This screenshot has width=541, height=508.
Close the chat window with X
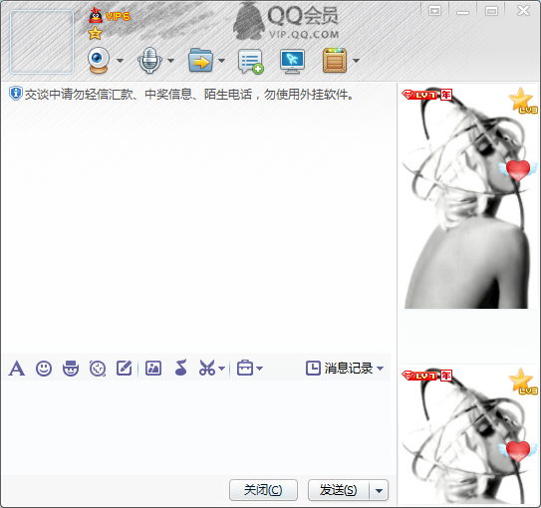point(523,11)
